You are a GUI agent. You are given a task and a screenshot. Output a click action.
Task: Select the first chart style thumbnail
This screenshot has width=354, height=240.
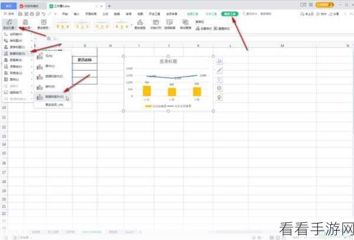(x=63, y=25)
